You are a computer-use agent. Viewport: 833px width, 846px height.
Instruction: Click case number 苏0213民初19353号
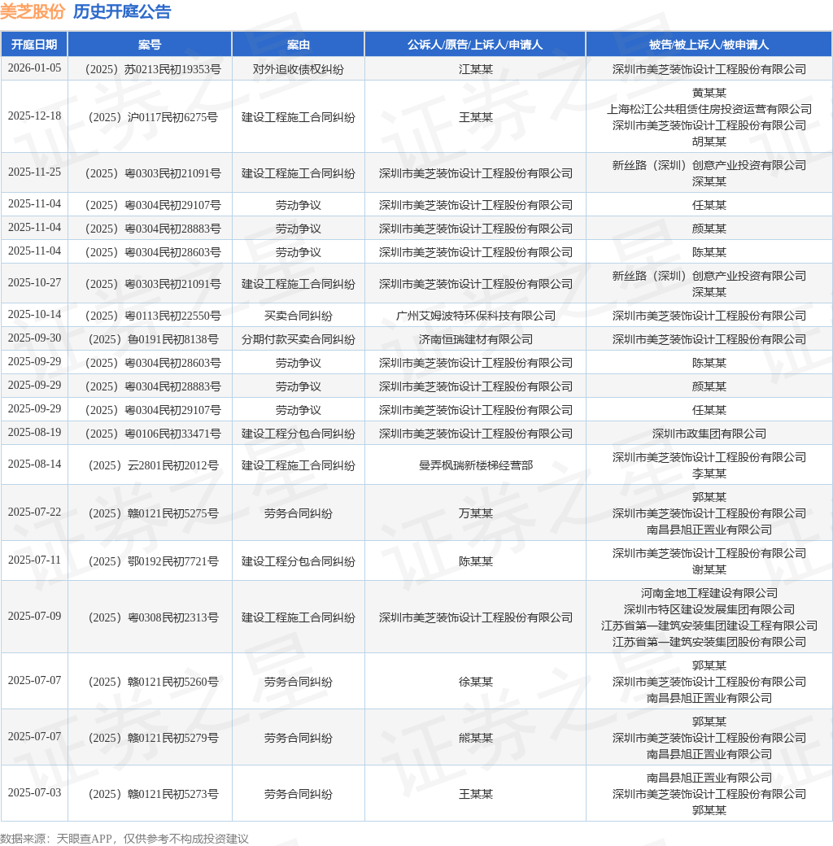[x=153, y=69]
